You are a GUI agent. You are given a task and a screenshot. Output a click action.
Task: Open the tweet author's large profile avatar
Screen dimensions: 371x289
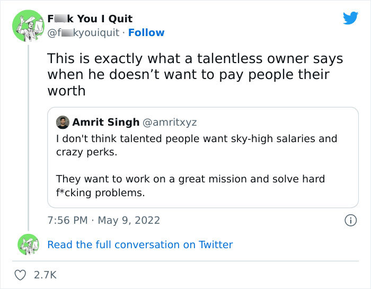29,25
